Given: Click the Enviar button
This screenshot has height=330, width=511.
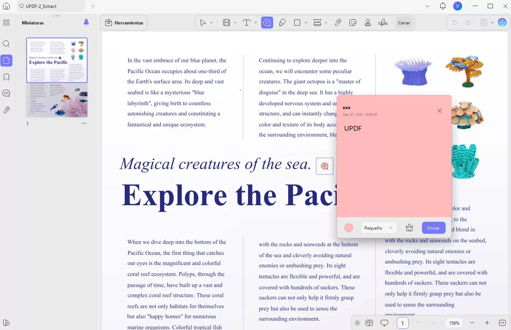Looking at the screenshot, I should pos(434,228).
